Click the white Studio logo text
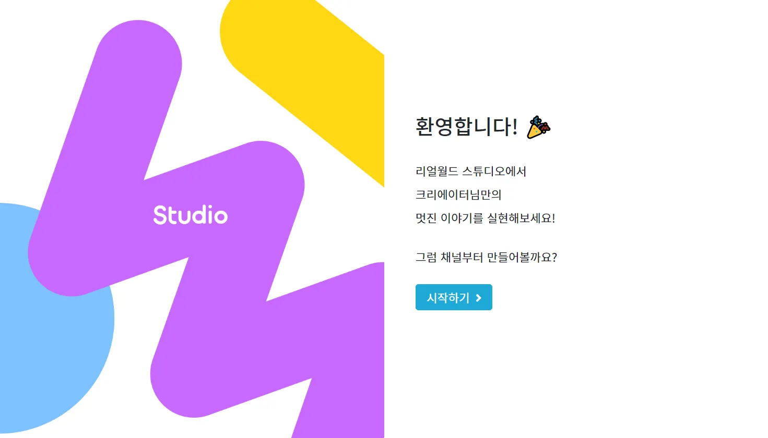 pos(191,215)
